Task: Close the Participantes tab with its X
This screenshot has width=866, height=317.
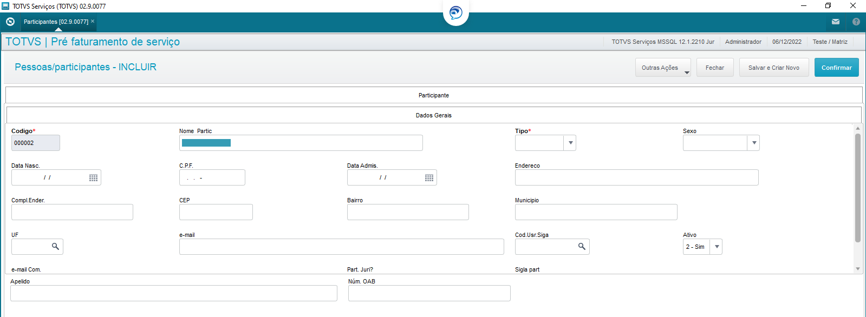Action: click(x=93, y=21)
